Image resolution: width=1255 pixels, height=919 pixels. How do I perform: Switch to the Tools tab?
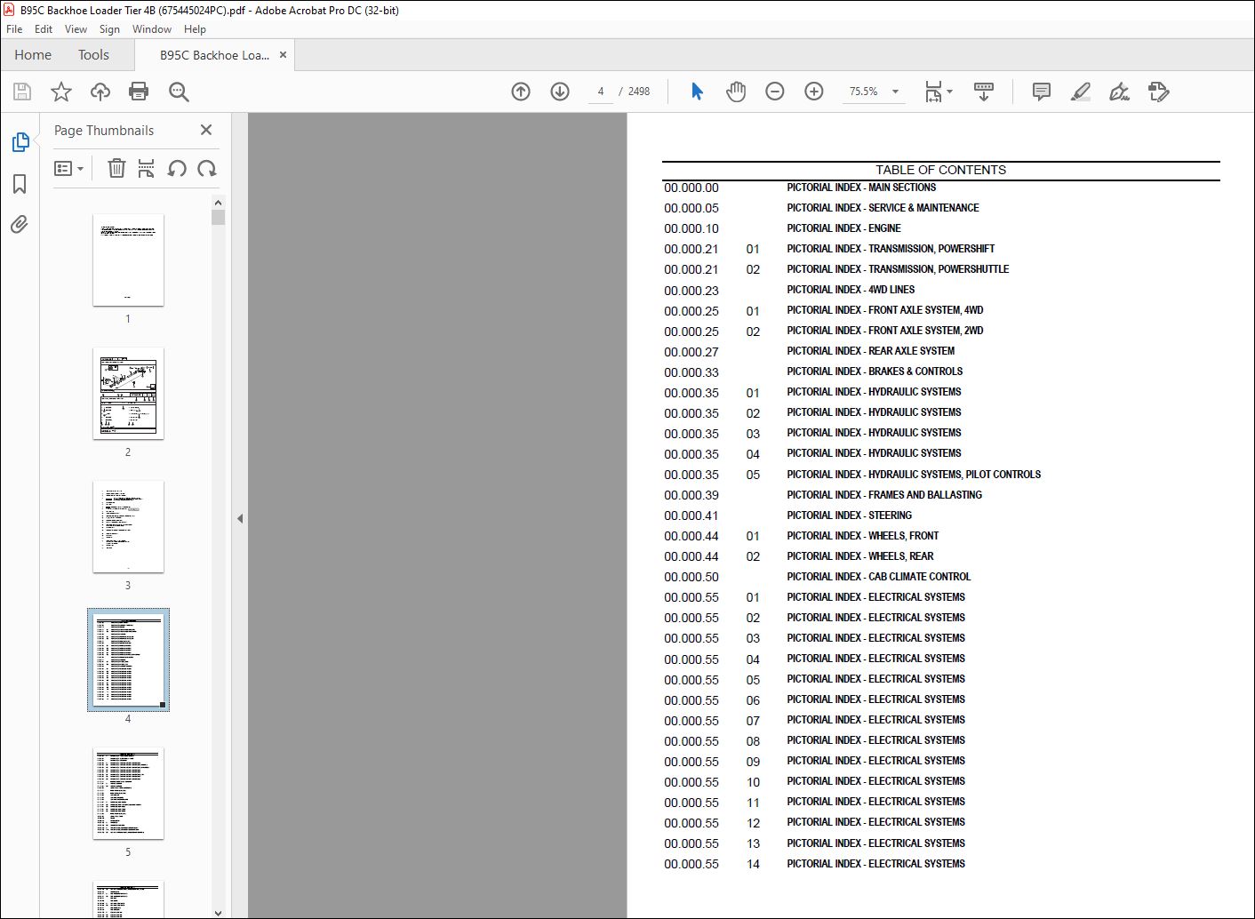click(93, 55)
